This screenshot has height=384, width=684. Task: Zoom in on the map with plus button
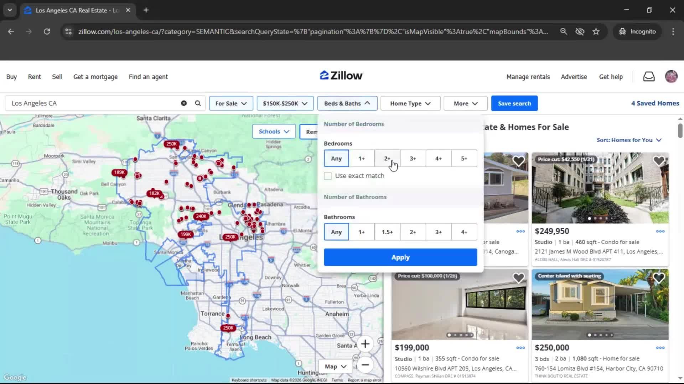click(365, 344)
